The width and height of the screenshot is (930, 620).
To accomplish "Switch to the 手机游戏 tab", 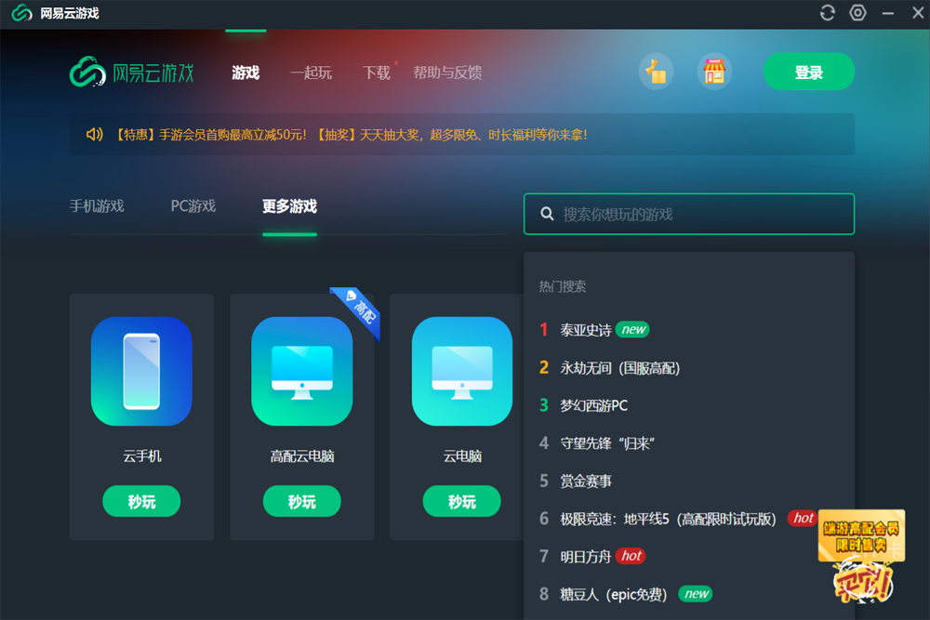I will pos(97,206).
